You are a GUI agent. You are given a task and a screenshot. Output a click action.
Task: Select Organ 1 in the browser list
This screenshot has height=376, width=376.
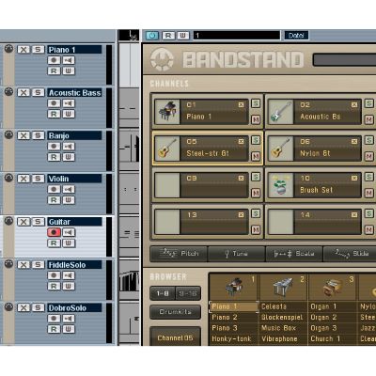(x=323, y=306)
